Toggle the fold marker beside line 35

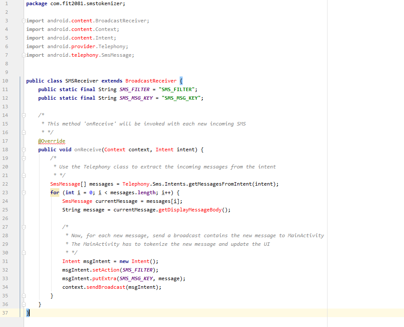click(x=23, y=295)
